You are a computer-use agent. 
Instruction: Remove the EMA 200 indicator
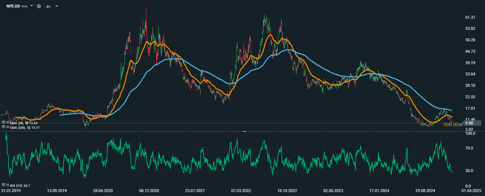[8, 127]
